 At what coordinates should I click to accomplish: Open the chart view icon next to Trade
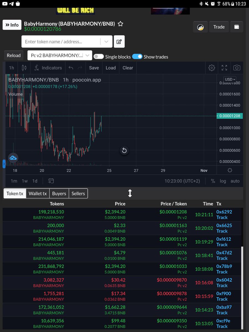click(x=200, y=27)
